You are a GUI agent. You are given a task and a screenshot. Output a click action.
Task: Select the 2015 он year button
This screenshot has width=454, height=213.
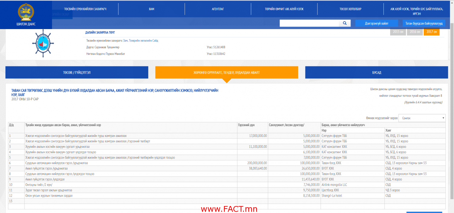pyautogui.click(x=398, y=32)
